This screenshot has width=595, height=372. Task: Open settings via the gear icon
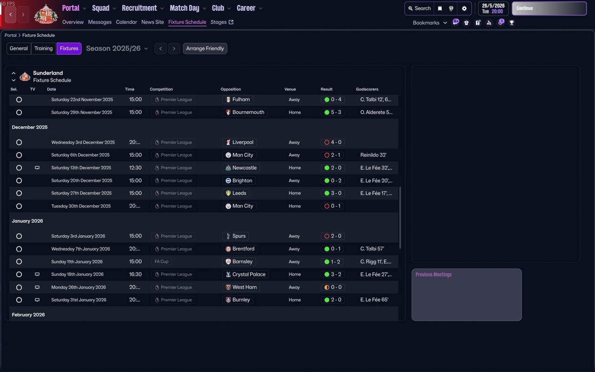pyautogui.click(x=464, y=8)
